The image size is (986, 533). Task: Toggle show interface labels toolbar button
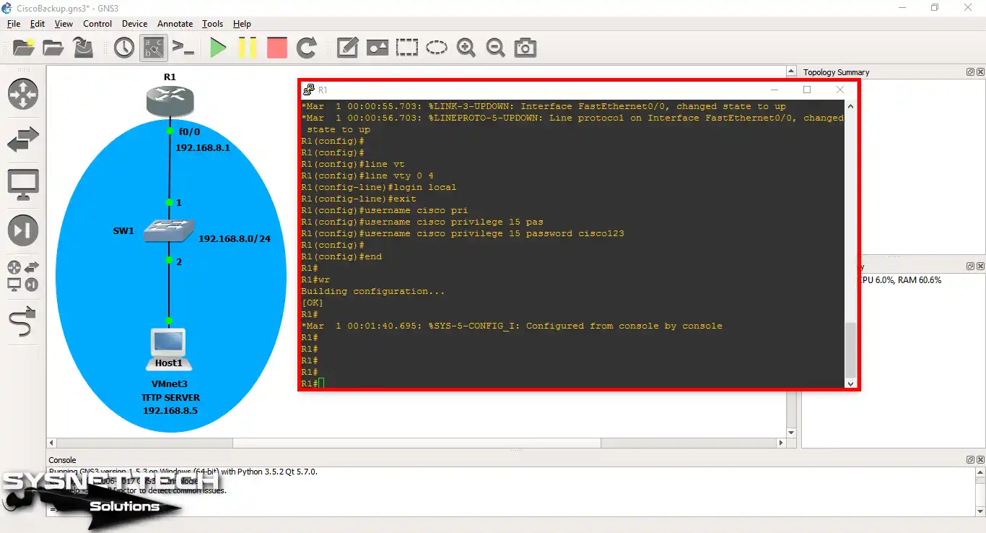tap(154, 48)
